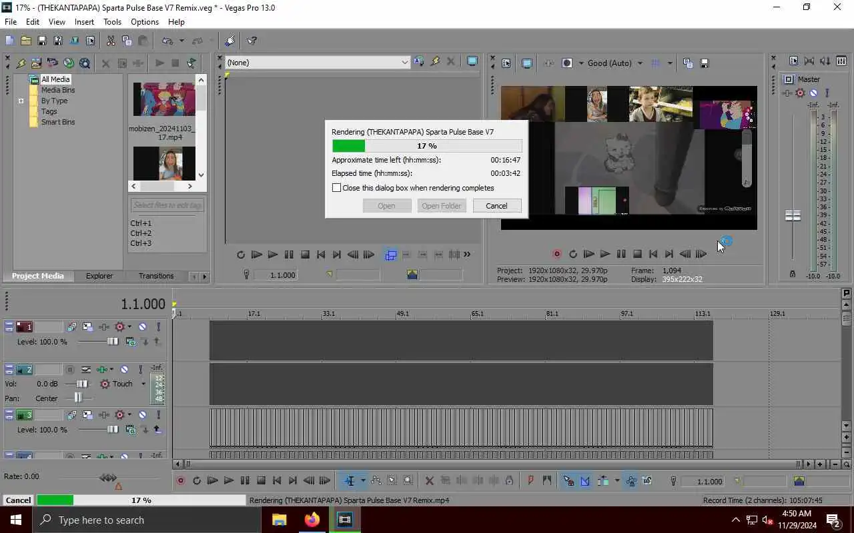Open the Auto Ripple mode dropdown arrow
Screen dimensions: 854x533
[x=616, y=480]
